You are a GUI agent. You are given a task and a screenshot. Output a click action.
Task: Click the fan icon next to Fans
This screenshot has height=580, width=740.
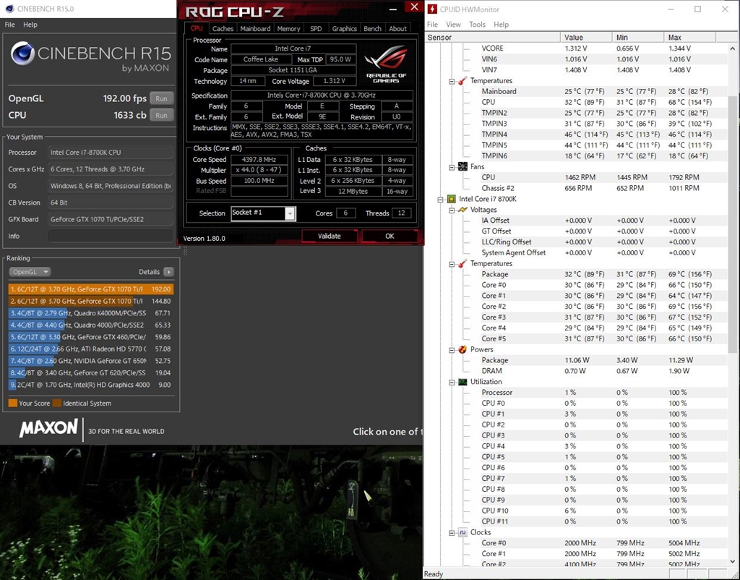pos(462,167)
